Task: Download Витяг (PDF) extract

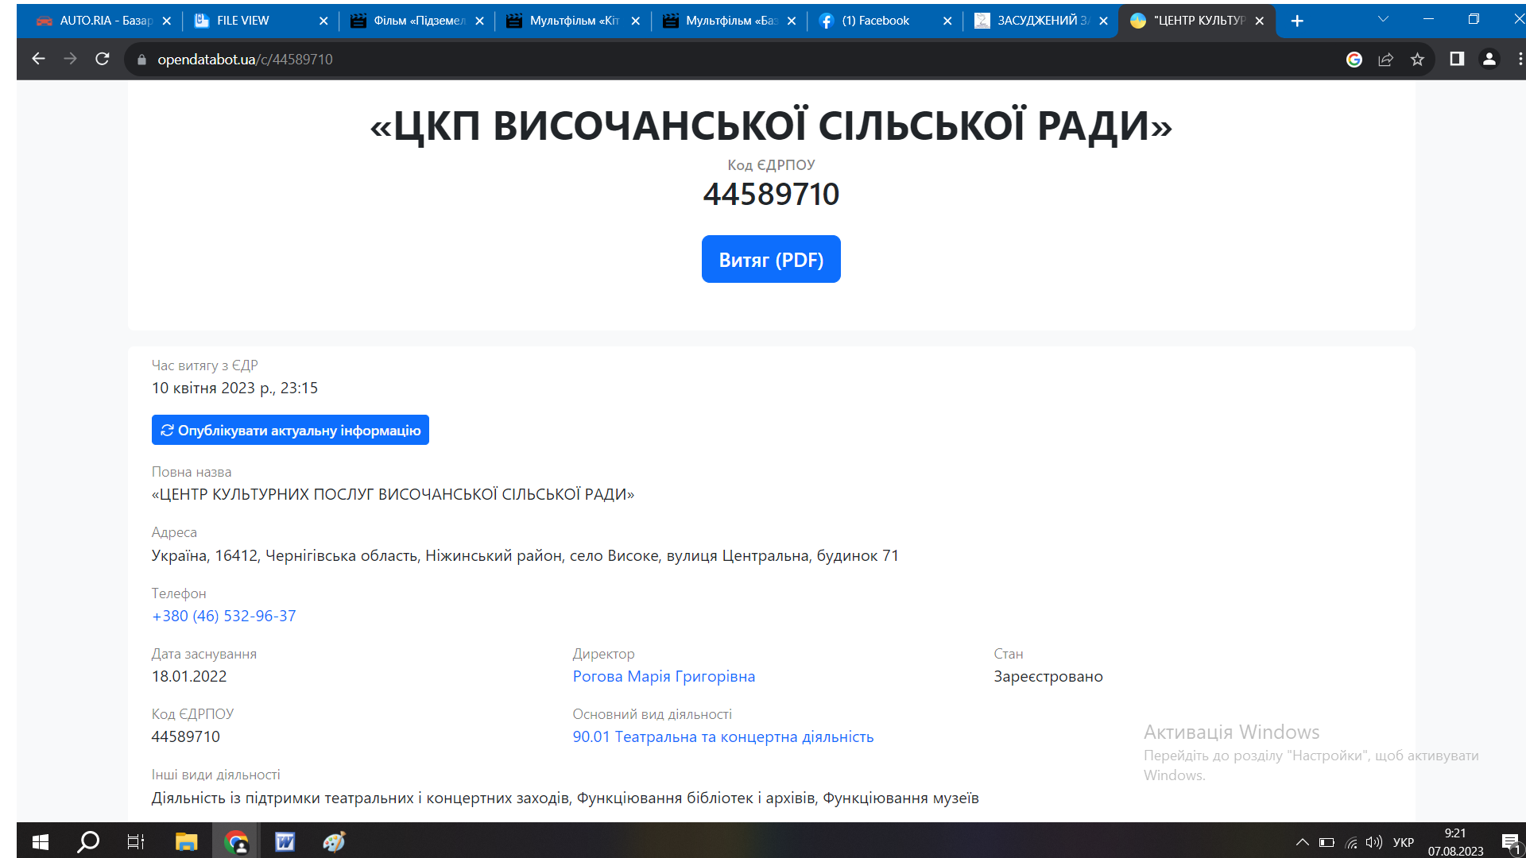Action: (x=771, y=259)
